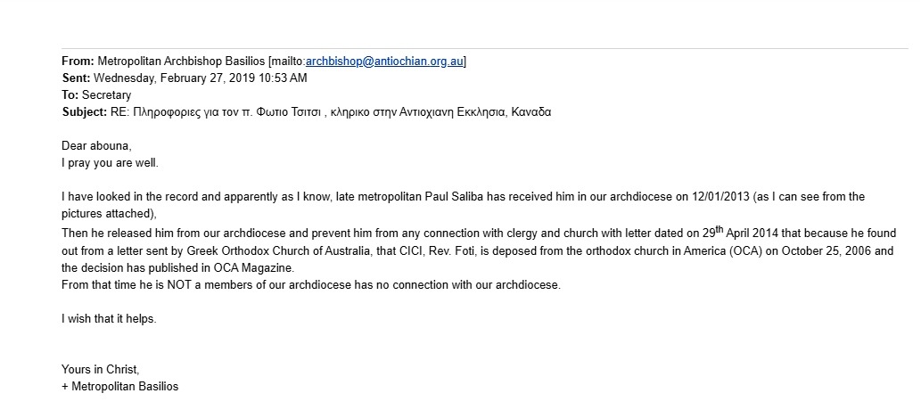921x418 pixels.
Task: Click the bold "From:" header label
Action: pyautogui.click(x=78, y=61)
